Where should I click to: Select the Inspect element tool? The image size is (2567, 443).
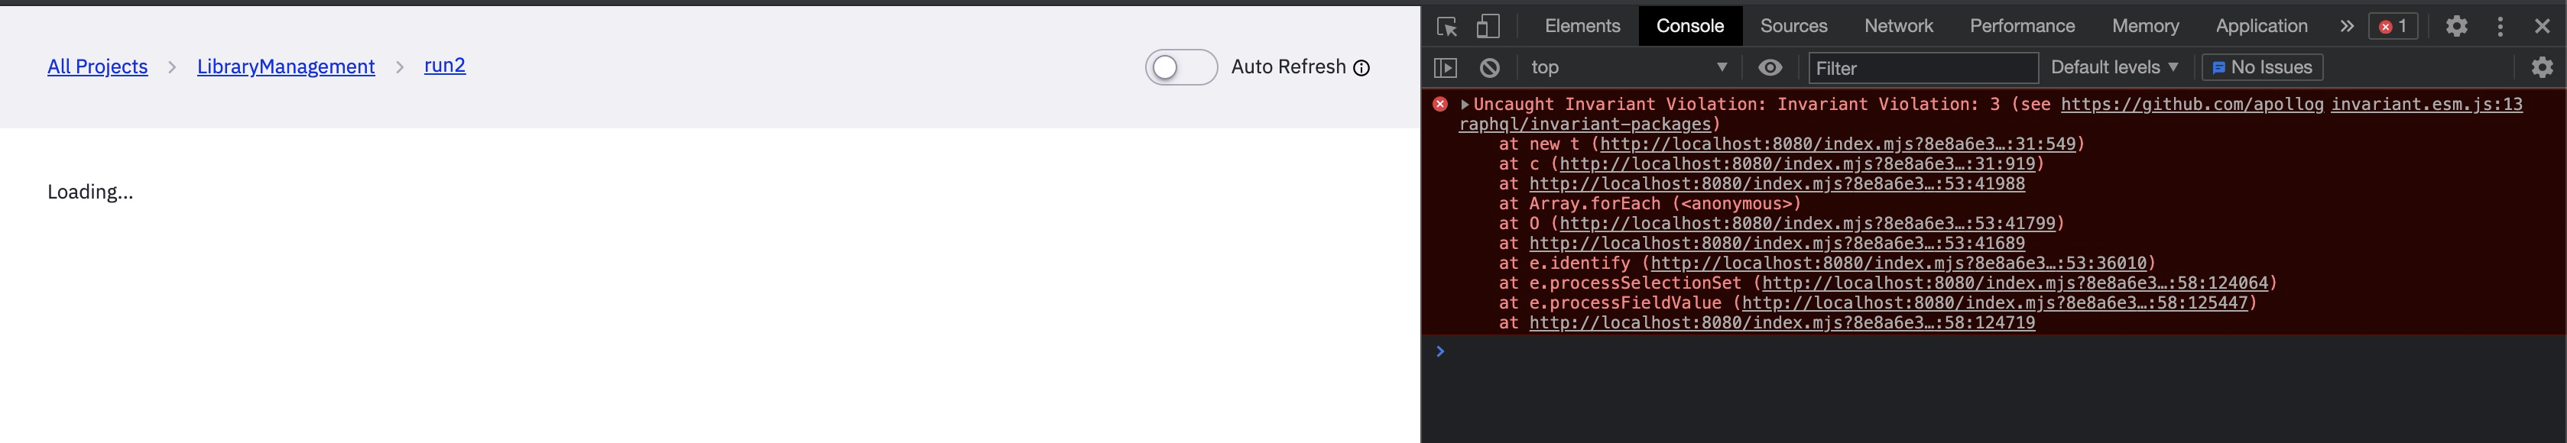[x=1447, y=25]
